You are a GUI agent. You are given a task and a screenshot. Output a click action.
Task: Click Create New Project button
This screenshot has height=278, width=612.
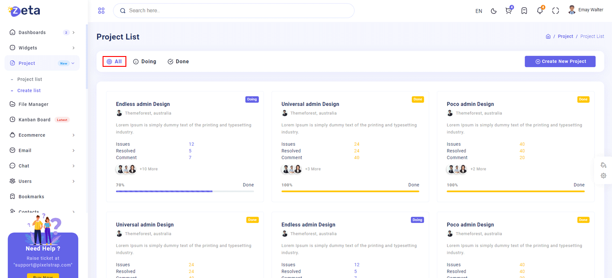point(560,61)
